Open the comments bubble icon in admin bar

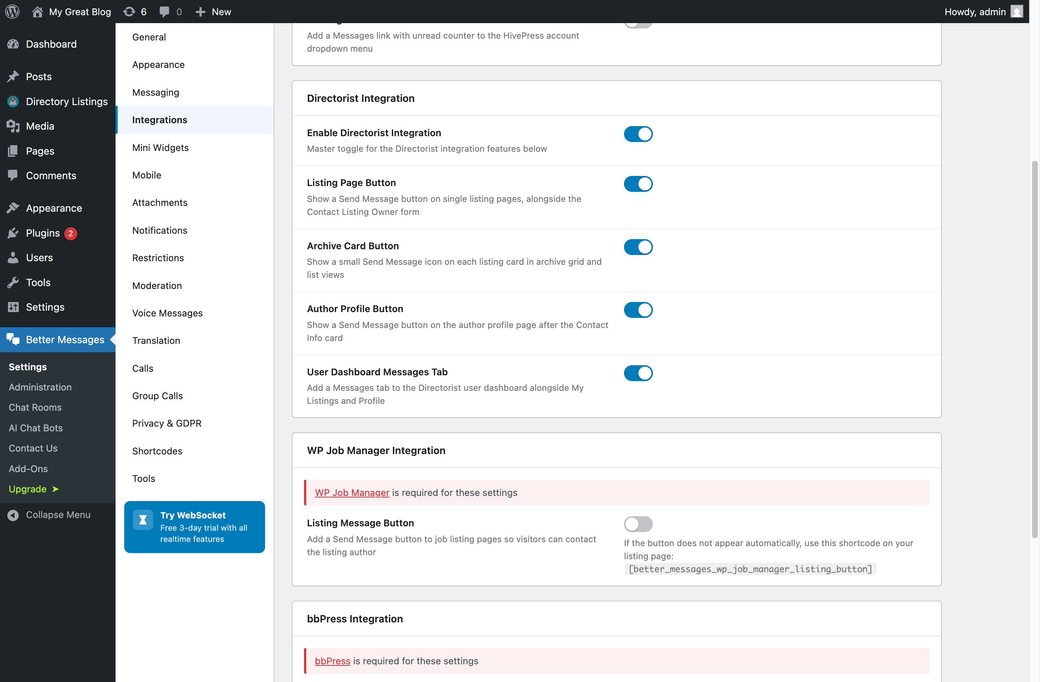164,12
